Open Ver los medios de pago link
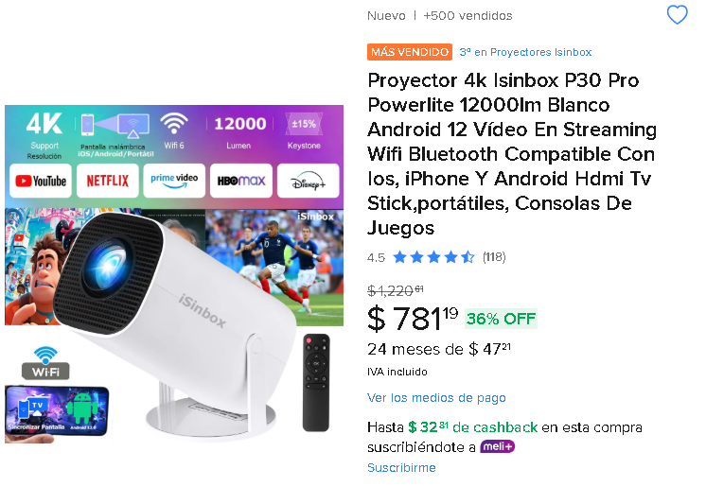Image resolution: width=706 pixels, height=504 pixels. pos(436,398)
